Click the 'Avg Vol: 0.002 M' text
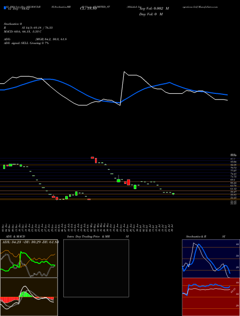Image resolution: width=240 pixels, height=316 pixels. point(154,9)
